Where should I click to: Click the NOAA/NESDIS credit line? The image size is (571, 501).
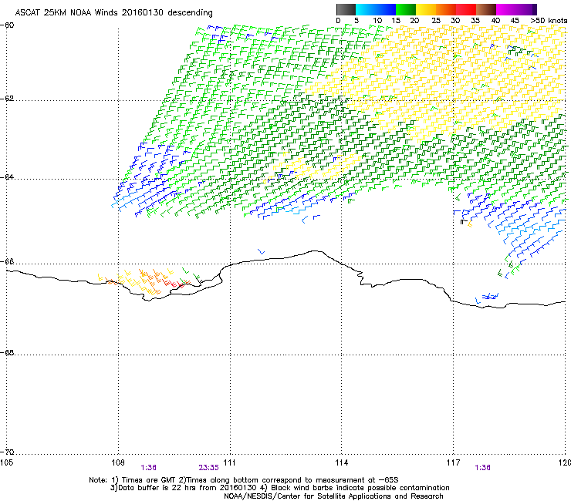(x=333, y=496)
